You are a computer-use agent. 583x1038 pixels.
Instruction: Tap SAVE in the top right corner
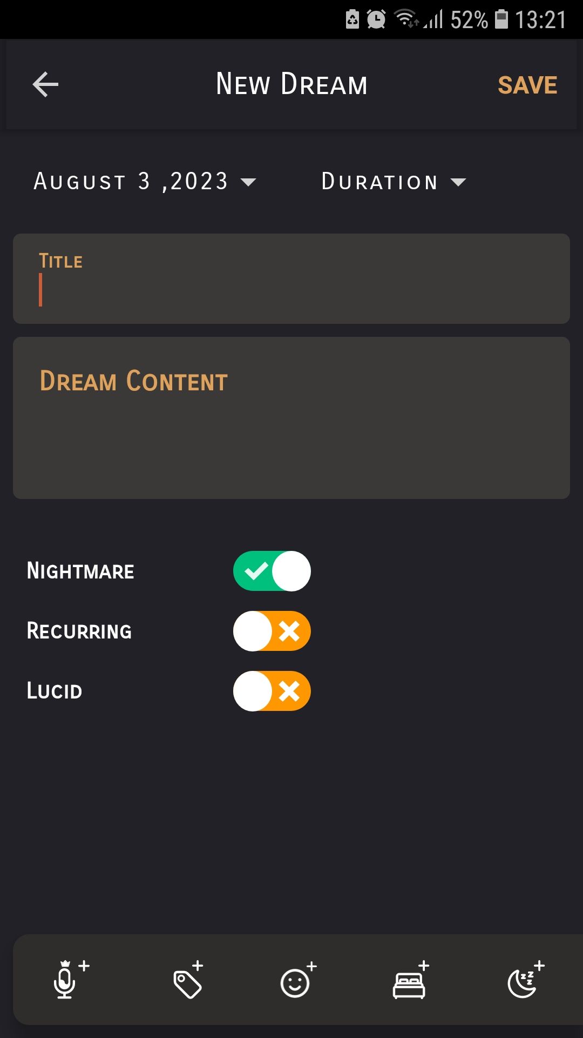(x=527, y=84)
